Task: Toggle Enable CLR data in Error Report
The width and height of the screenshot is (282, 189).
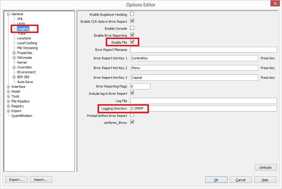Action: tap(132, 21)
